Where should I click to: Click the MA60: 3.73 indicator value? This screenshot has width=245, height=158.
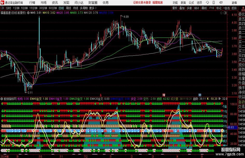pyautogui.click(x=76, y=13)
